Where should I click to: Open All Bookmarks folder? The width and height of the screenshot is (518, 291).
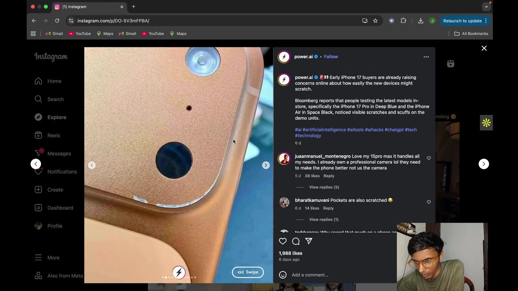(471, 34)
